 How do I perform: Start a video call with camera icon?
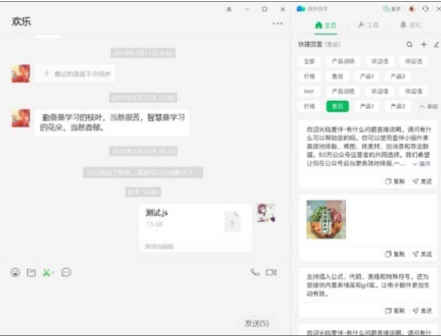(x=271, y=272)
